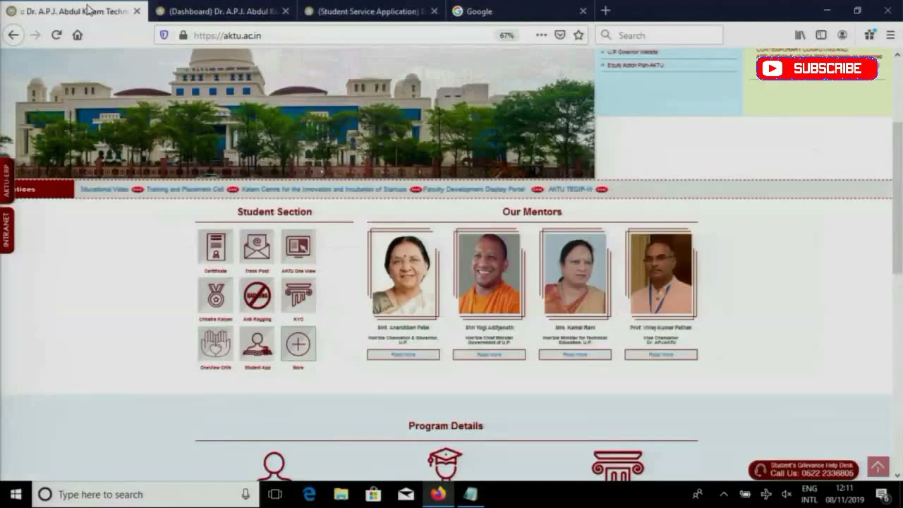Switch to the Dashboard Dr. A.P.J. Abdul tab

223,11
